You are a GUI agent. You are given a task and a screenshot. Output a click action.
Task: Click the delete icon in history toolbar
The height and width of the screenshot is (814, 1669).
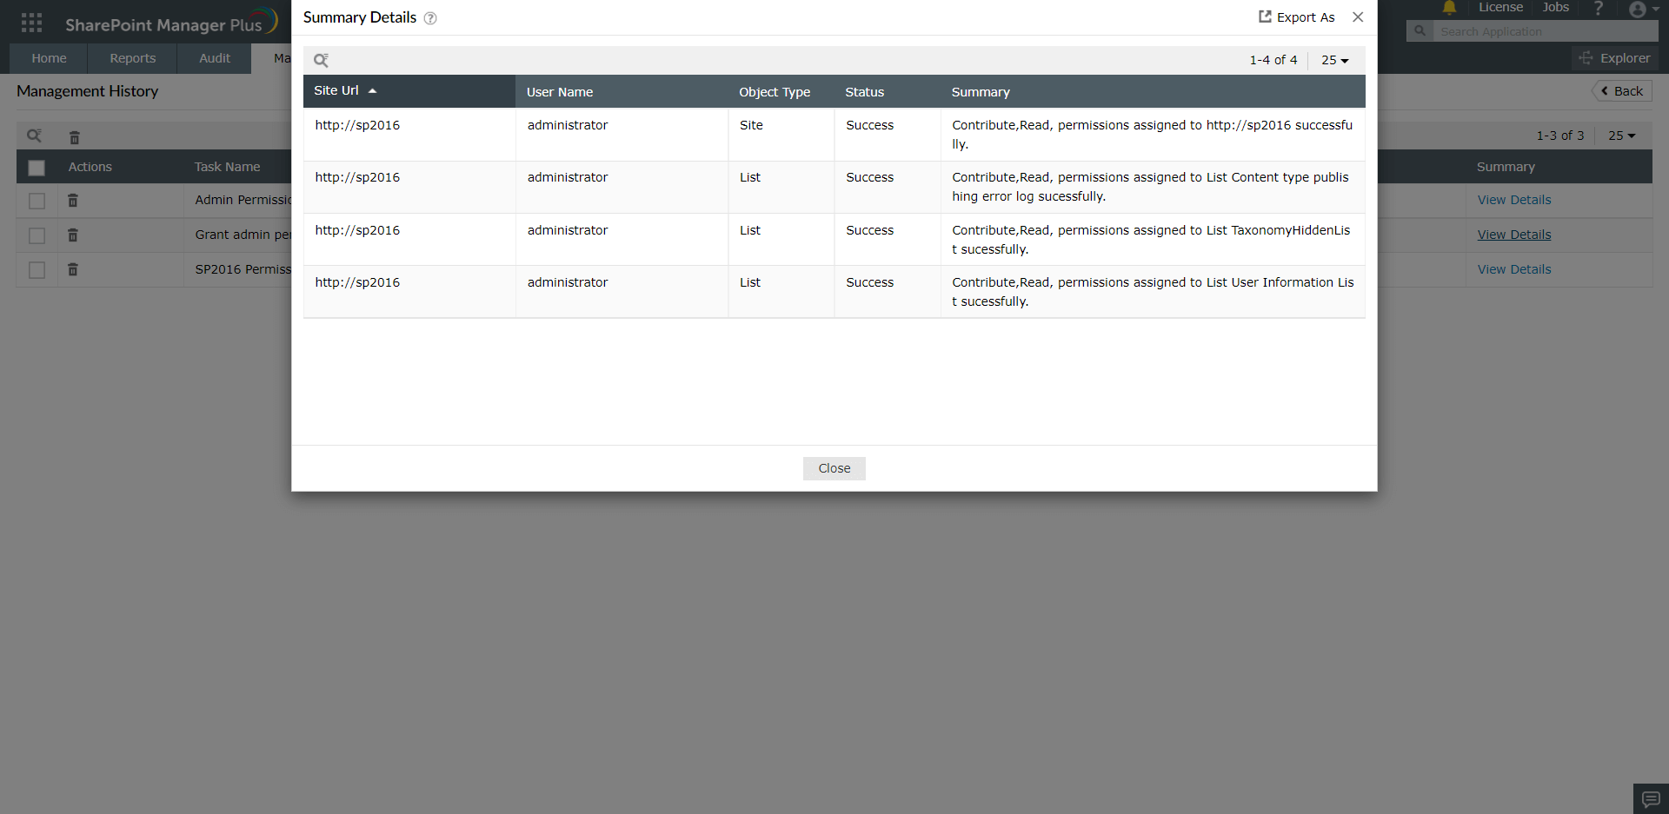(75, 137)
